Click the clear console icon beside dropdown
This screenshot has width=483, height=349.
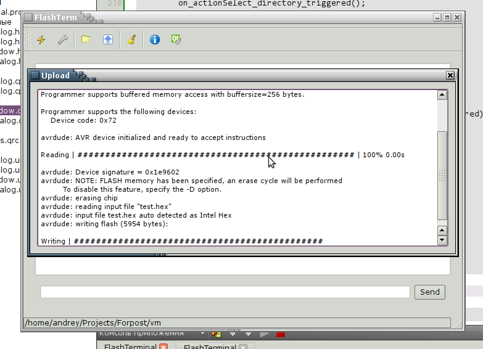point(217,334)
